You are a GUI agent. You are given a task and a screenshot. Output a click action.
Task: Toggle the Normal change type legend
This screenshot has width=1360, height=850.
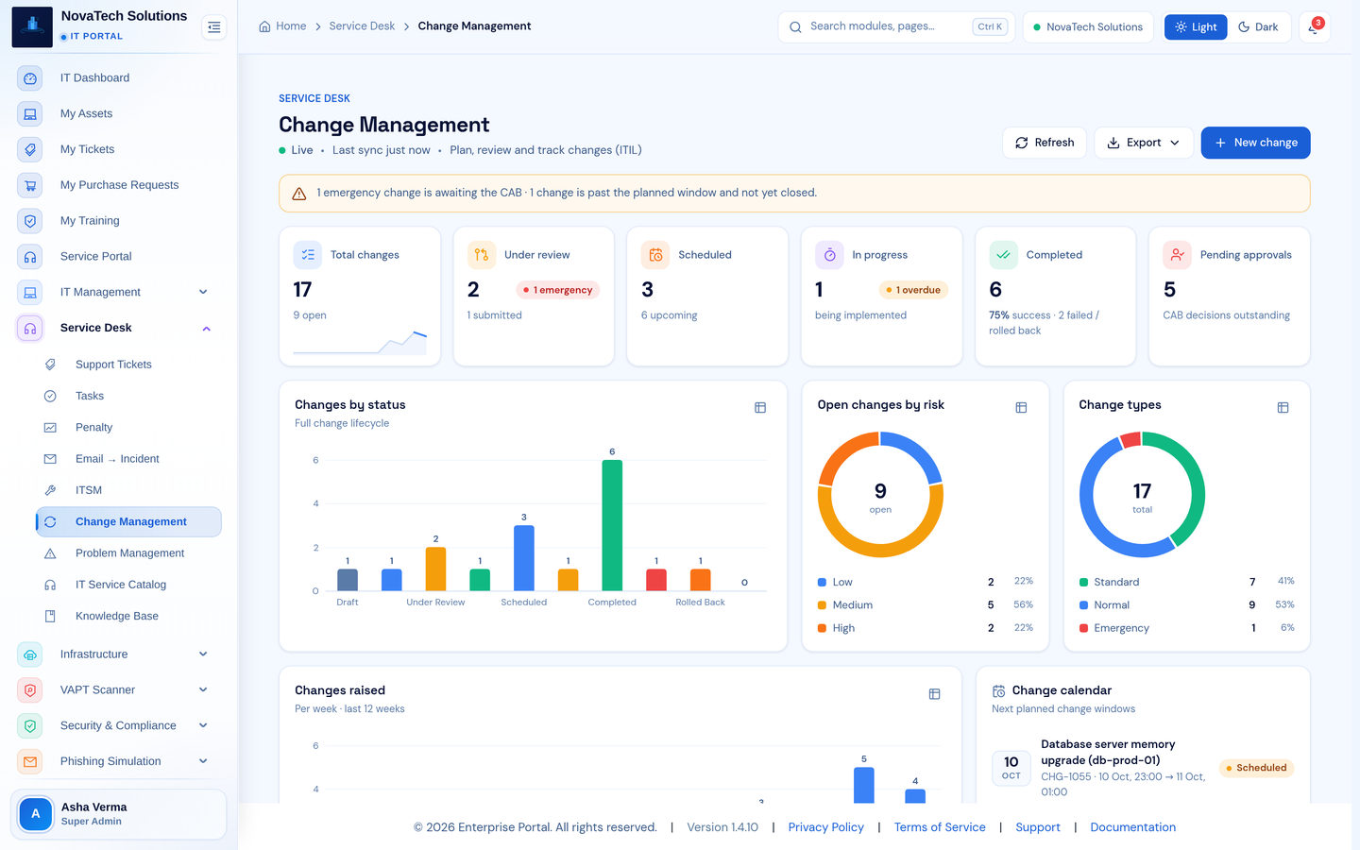(x=1187, y=605)
